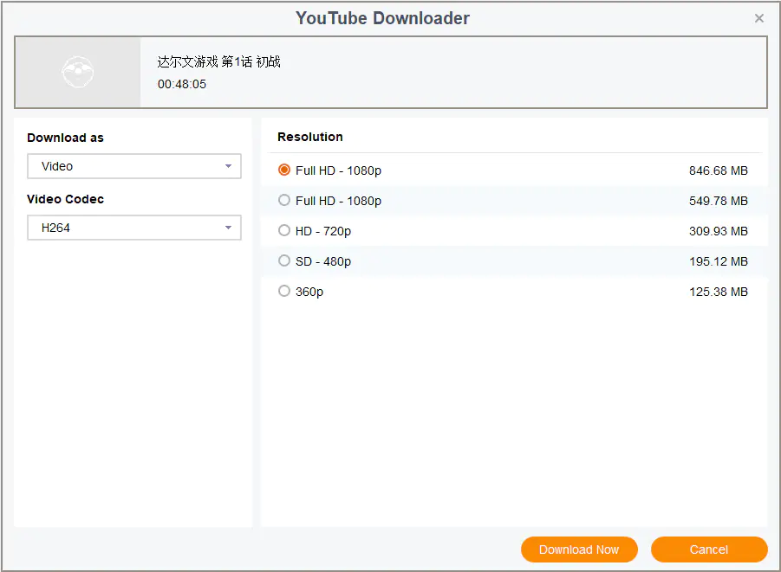Click the 309.93 MB file size
The image size is (781, 572).
pos(718,231)
